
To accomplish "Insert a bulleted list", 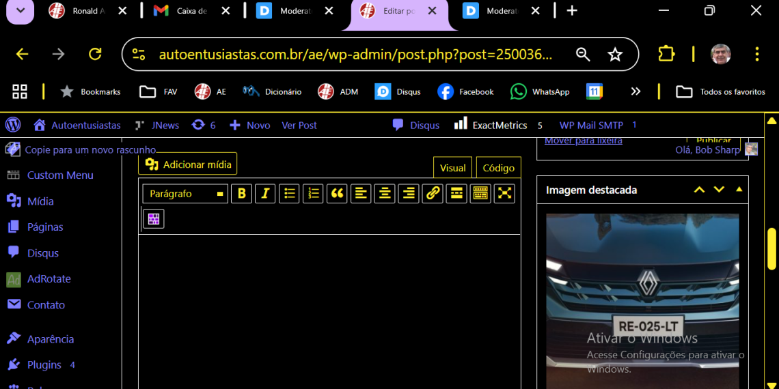I will 289,194.
